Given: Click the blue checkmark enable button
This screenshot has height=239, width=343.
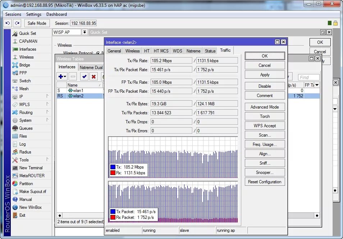Looking at the screenshot, I should tap(84, 77).
